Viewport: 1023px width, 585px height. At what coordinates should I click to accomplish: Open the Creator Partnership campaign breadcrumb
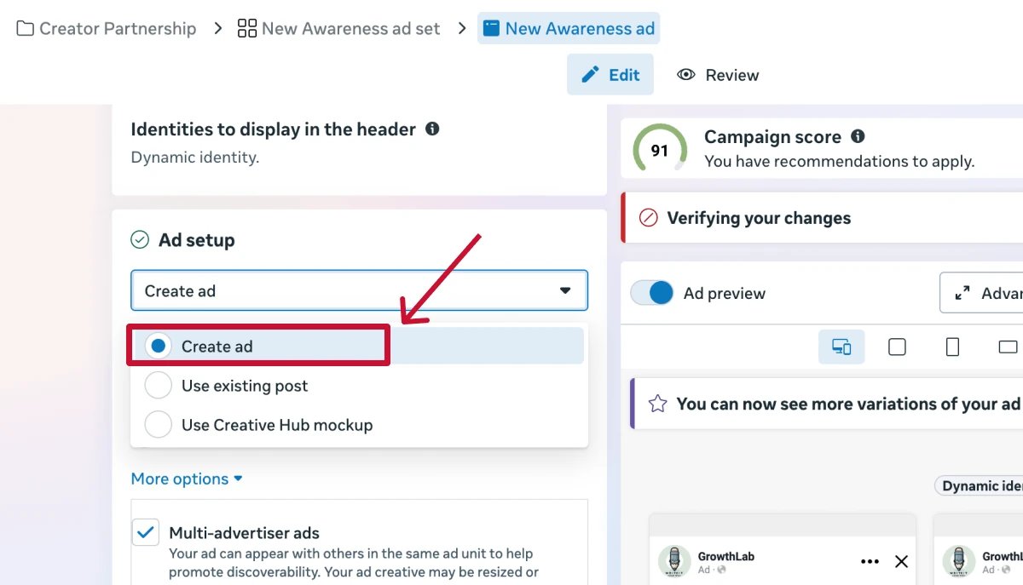point(107,28)
